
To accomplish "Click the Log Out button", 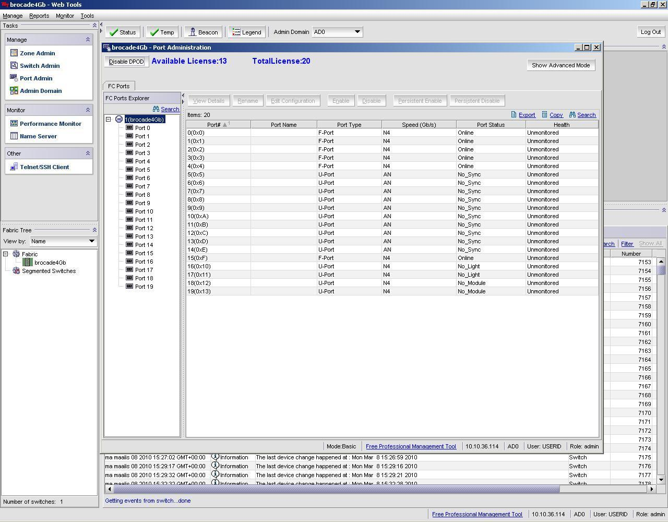I will [x=651, y=32].
